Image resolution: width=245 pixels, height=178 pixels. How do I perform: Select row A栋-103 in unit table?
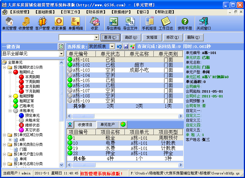click(x=125, y=70)
